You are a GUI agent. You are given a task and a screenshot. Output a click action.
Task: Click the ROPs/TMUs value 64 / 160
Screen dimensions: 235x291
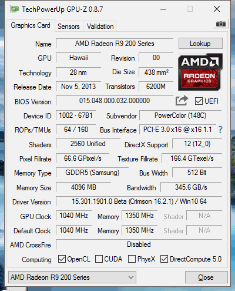coord(76,130)
